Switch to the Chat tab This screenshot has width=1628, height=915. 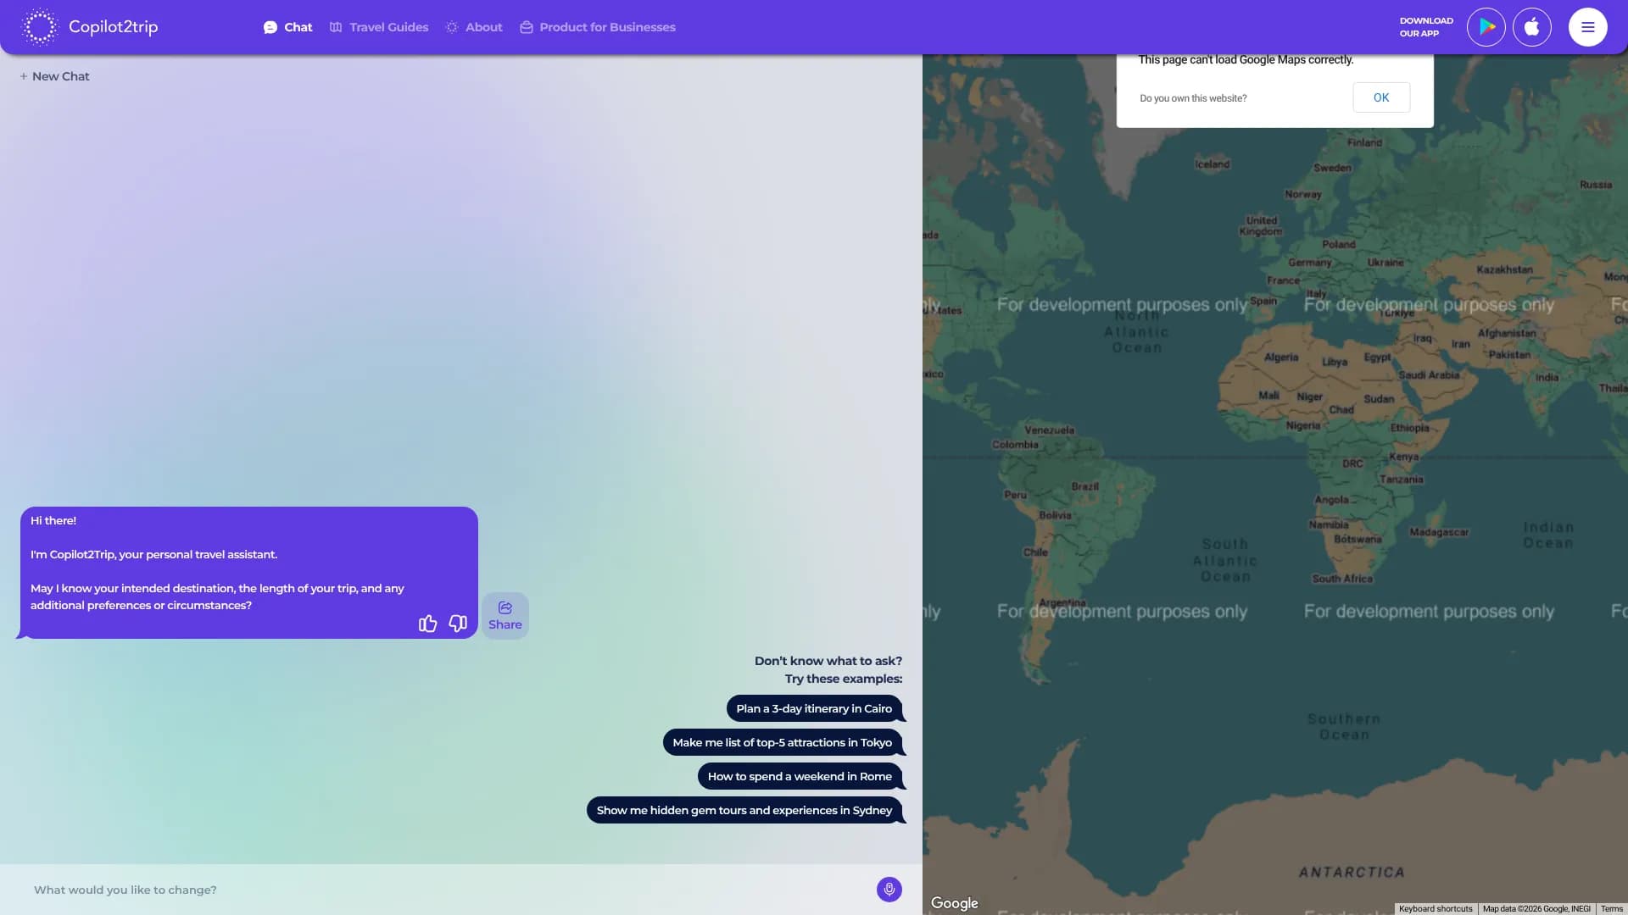(x=288, y=27)
